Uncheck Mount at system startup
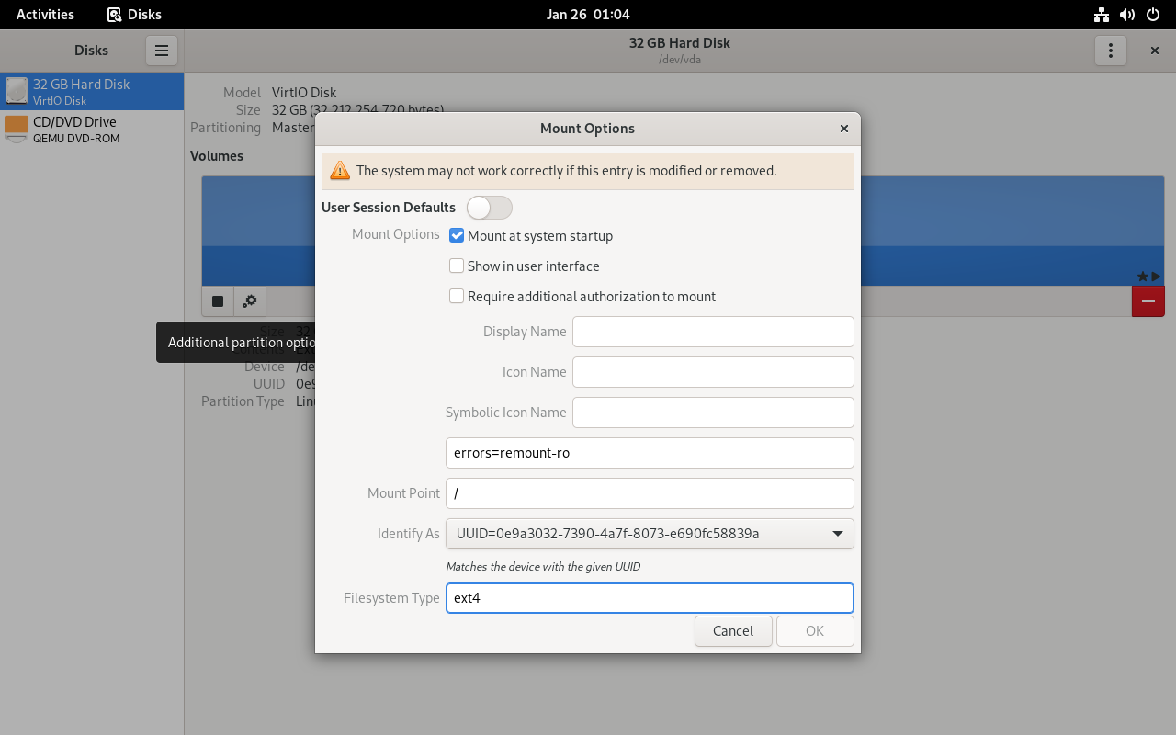The height and width of the screenshot is (735, 1176). (x=457, y=236)
